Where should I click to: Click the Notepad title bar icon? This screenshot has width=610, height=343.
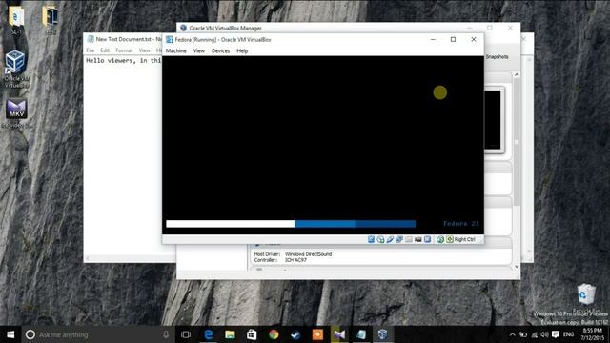91,39
